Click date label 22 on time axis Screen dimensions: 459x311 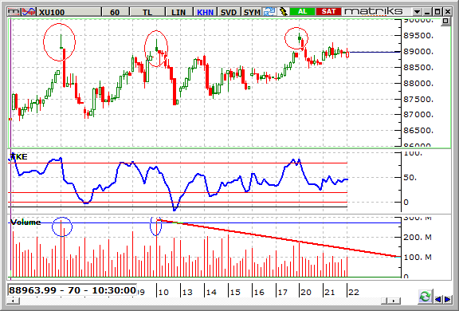point(354,292)
